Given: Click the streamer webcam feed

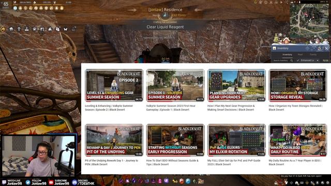Looking at the screenshot, I should (x=39, y=156).
